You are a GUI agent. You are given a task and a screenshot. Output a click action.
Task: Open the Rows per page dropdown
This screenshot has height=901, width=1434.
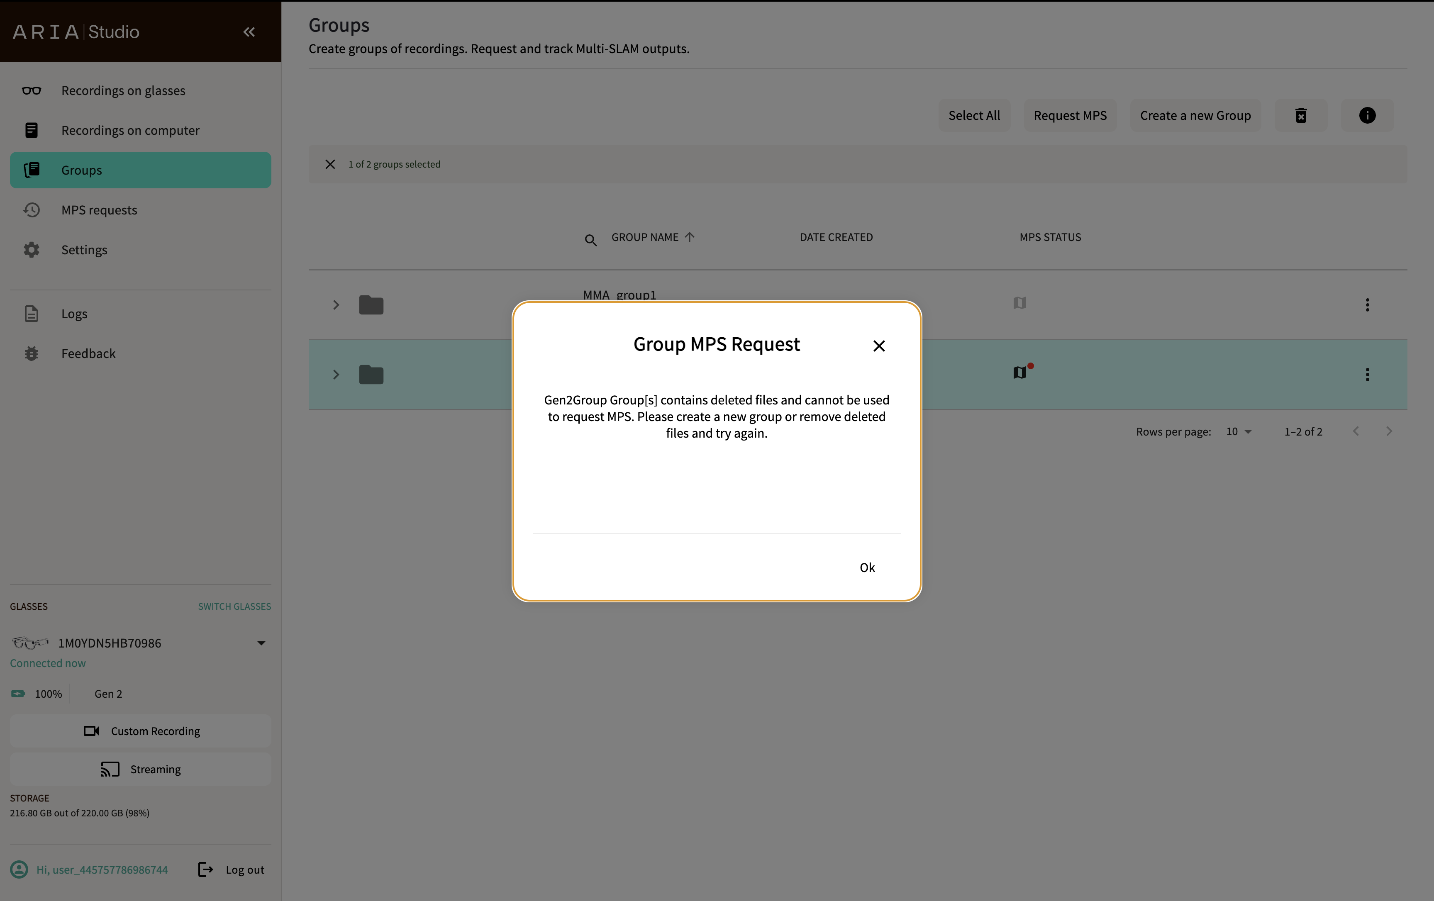[x=1239, y=432]
